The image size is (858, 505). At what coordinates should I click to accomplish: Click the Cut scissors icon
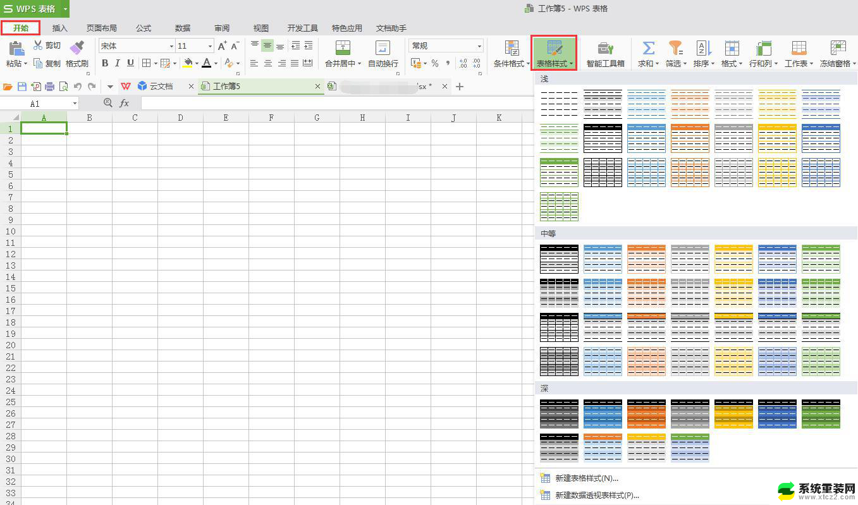37,46
